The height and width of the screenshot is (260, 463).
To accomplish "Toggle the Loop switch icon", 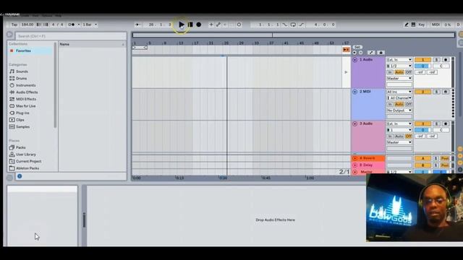I will click(293, 25).
